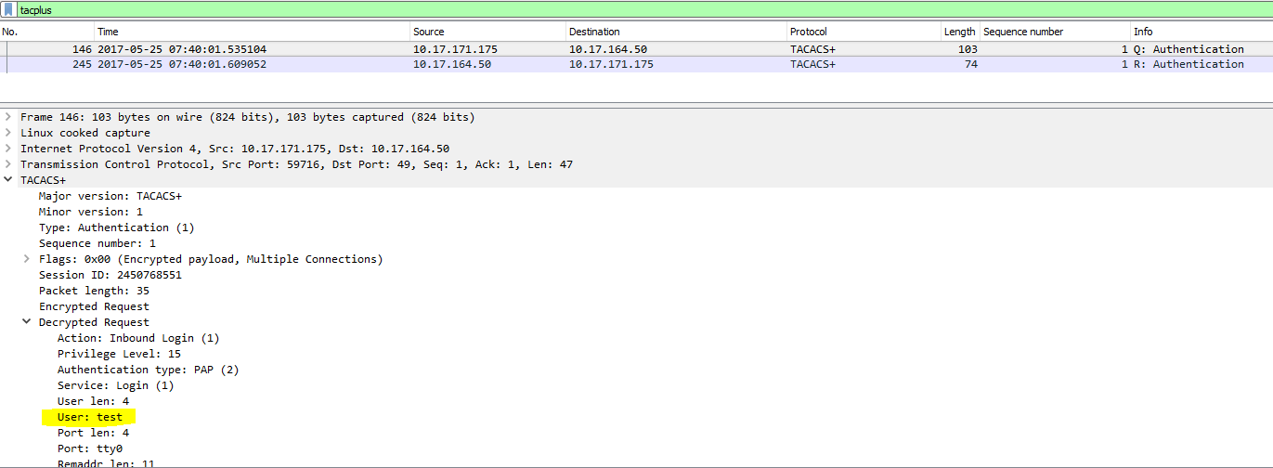Image resolution: width=1273 pixels, height=468 pixels.
Task: Select the Action: Inbound Login (1) line
Action: (138, 338)
